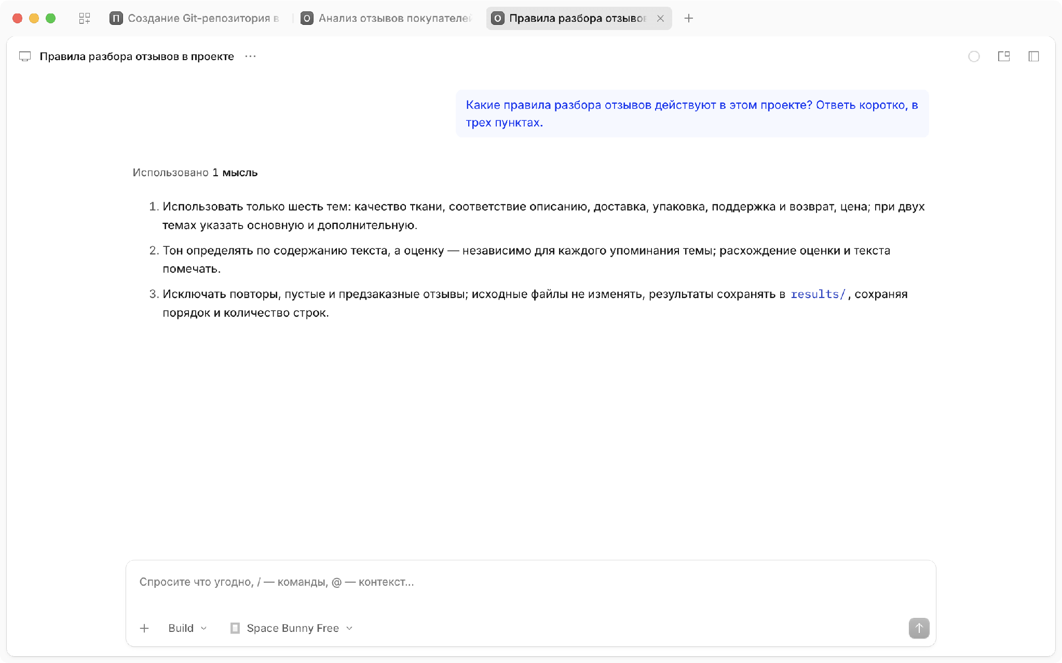Focus the Спросите что угодно input field
Viewport: 1062px width, 663px height.
530,582
